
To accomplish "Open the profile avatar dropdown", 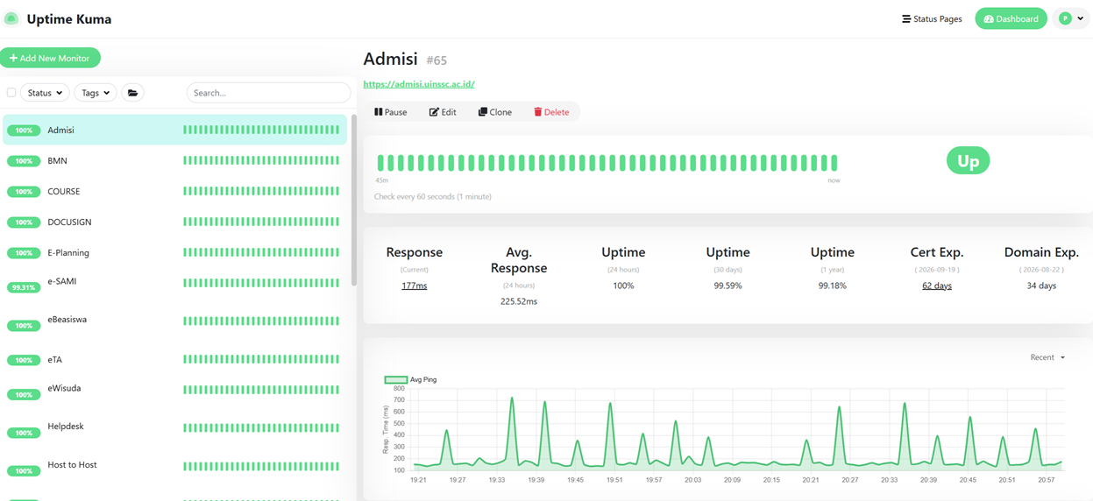I will [1071, 18].
